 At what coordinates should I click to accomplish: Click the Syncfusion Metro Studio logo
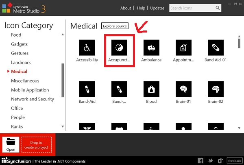point(24,8)
